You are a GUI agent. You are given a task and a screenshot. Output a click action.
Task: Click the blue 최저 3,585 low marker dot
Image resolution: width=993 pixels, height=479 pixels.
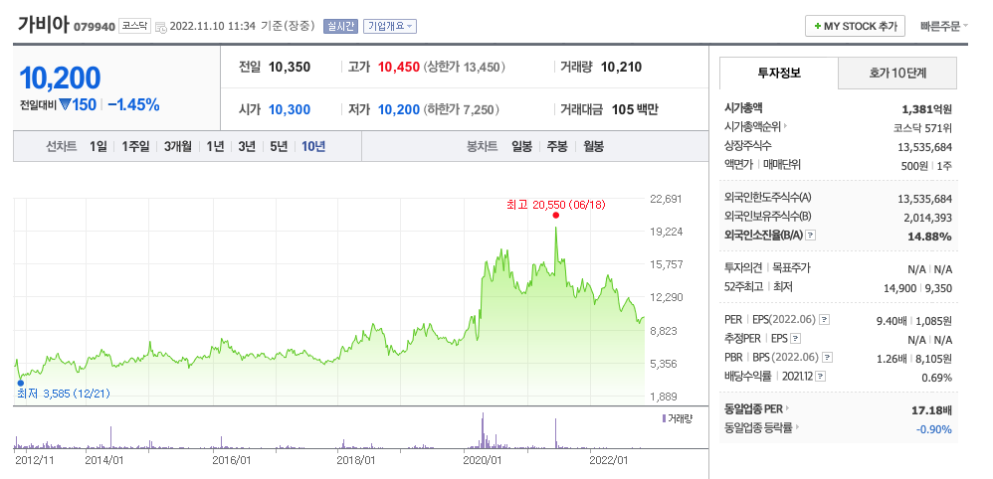coord(20,383)
